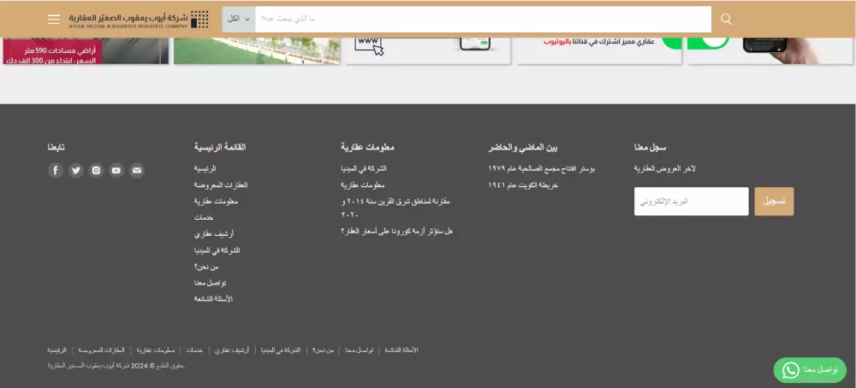Select الأسئلة الشائعة in bottom footer bar

pos(401,350)
